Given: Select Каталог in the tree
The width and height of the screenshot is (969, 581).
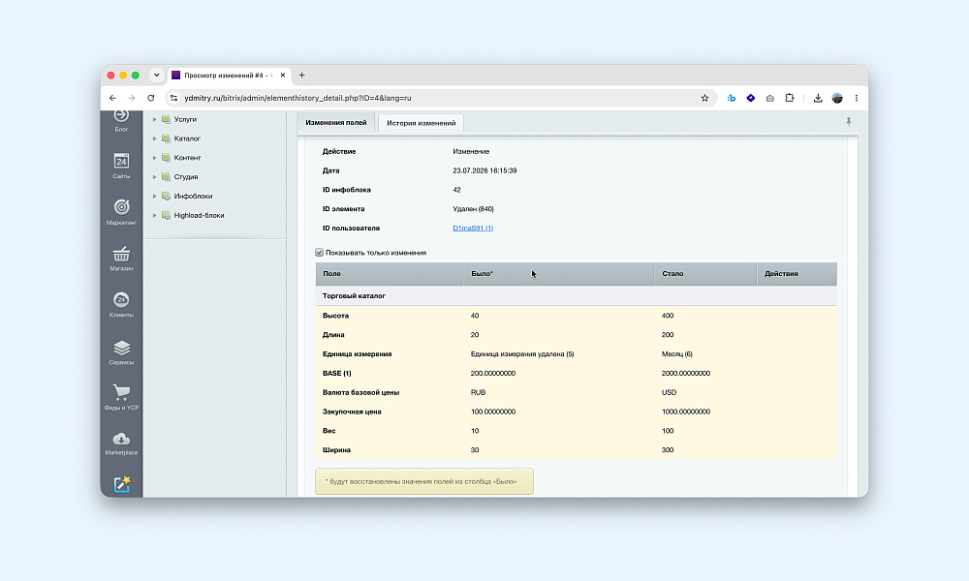Looking at the screenshot, I should coord(187,138).
